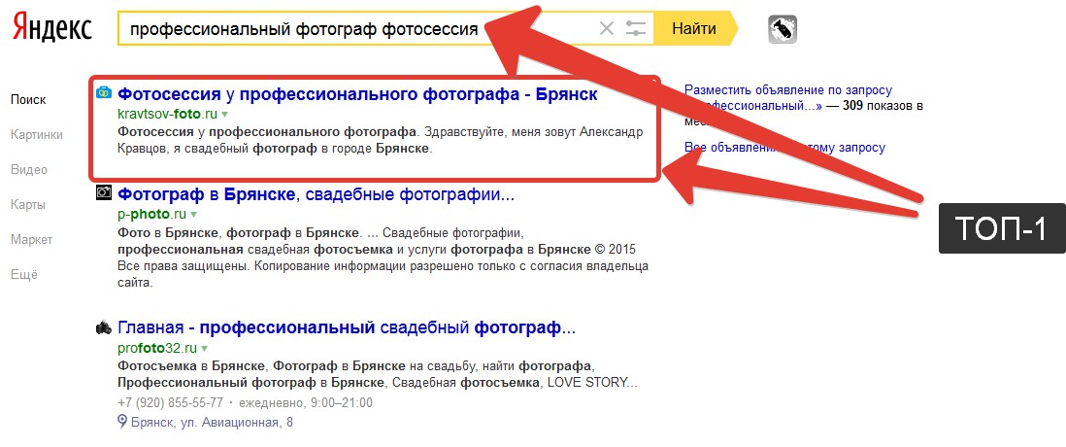This screenshot has height=447, width=1066.
Task: Clear the search query with X
Action: 607,28
